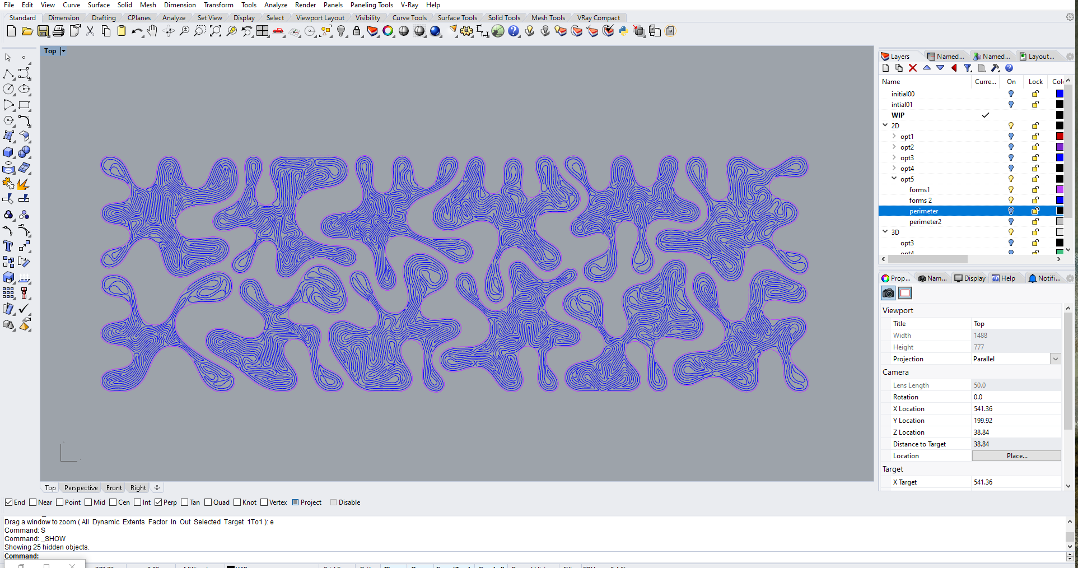Enable the Cen osnap checkbox
This screenshot has height=568, width=1078.
113,502
